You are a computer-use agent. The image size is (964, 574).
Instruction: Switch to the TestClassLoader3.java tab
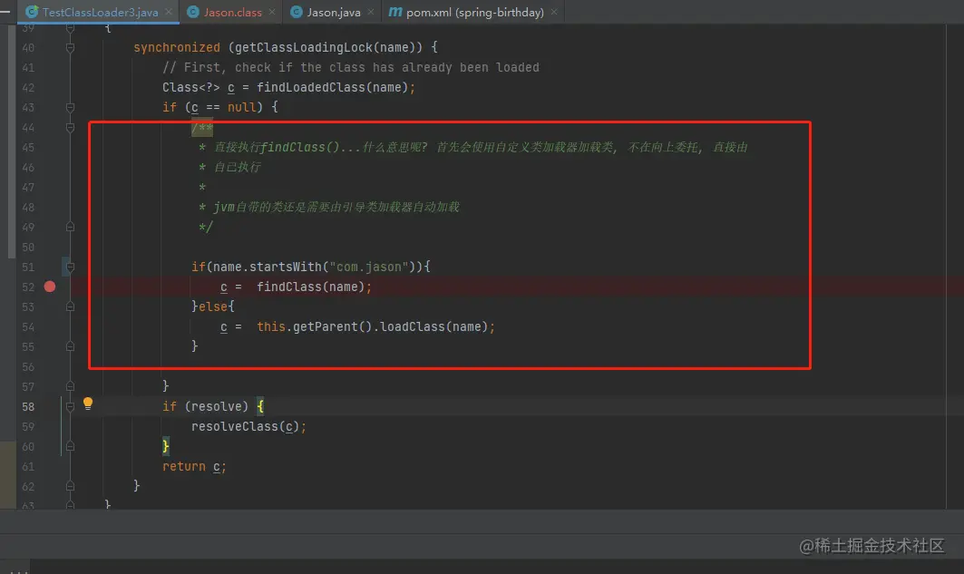click(x=100, y=13)
